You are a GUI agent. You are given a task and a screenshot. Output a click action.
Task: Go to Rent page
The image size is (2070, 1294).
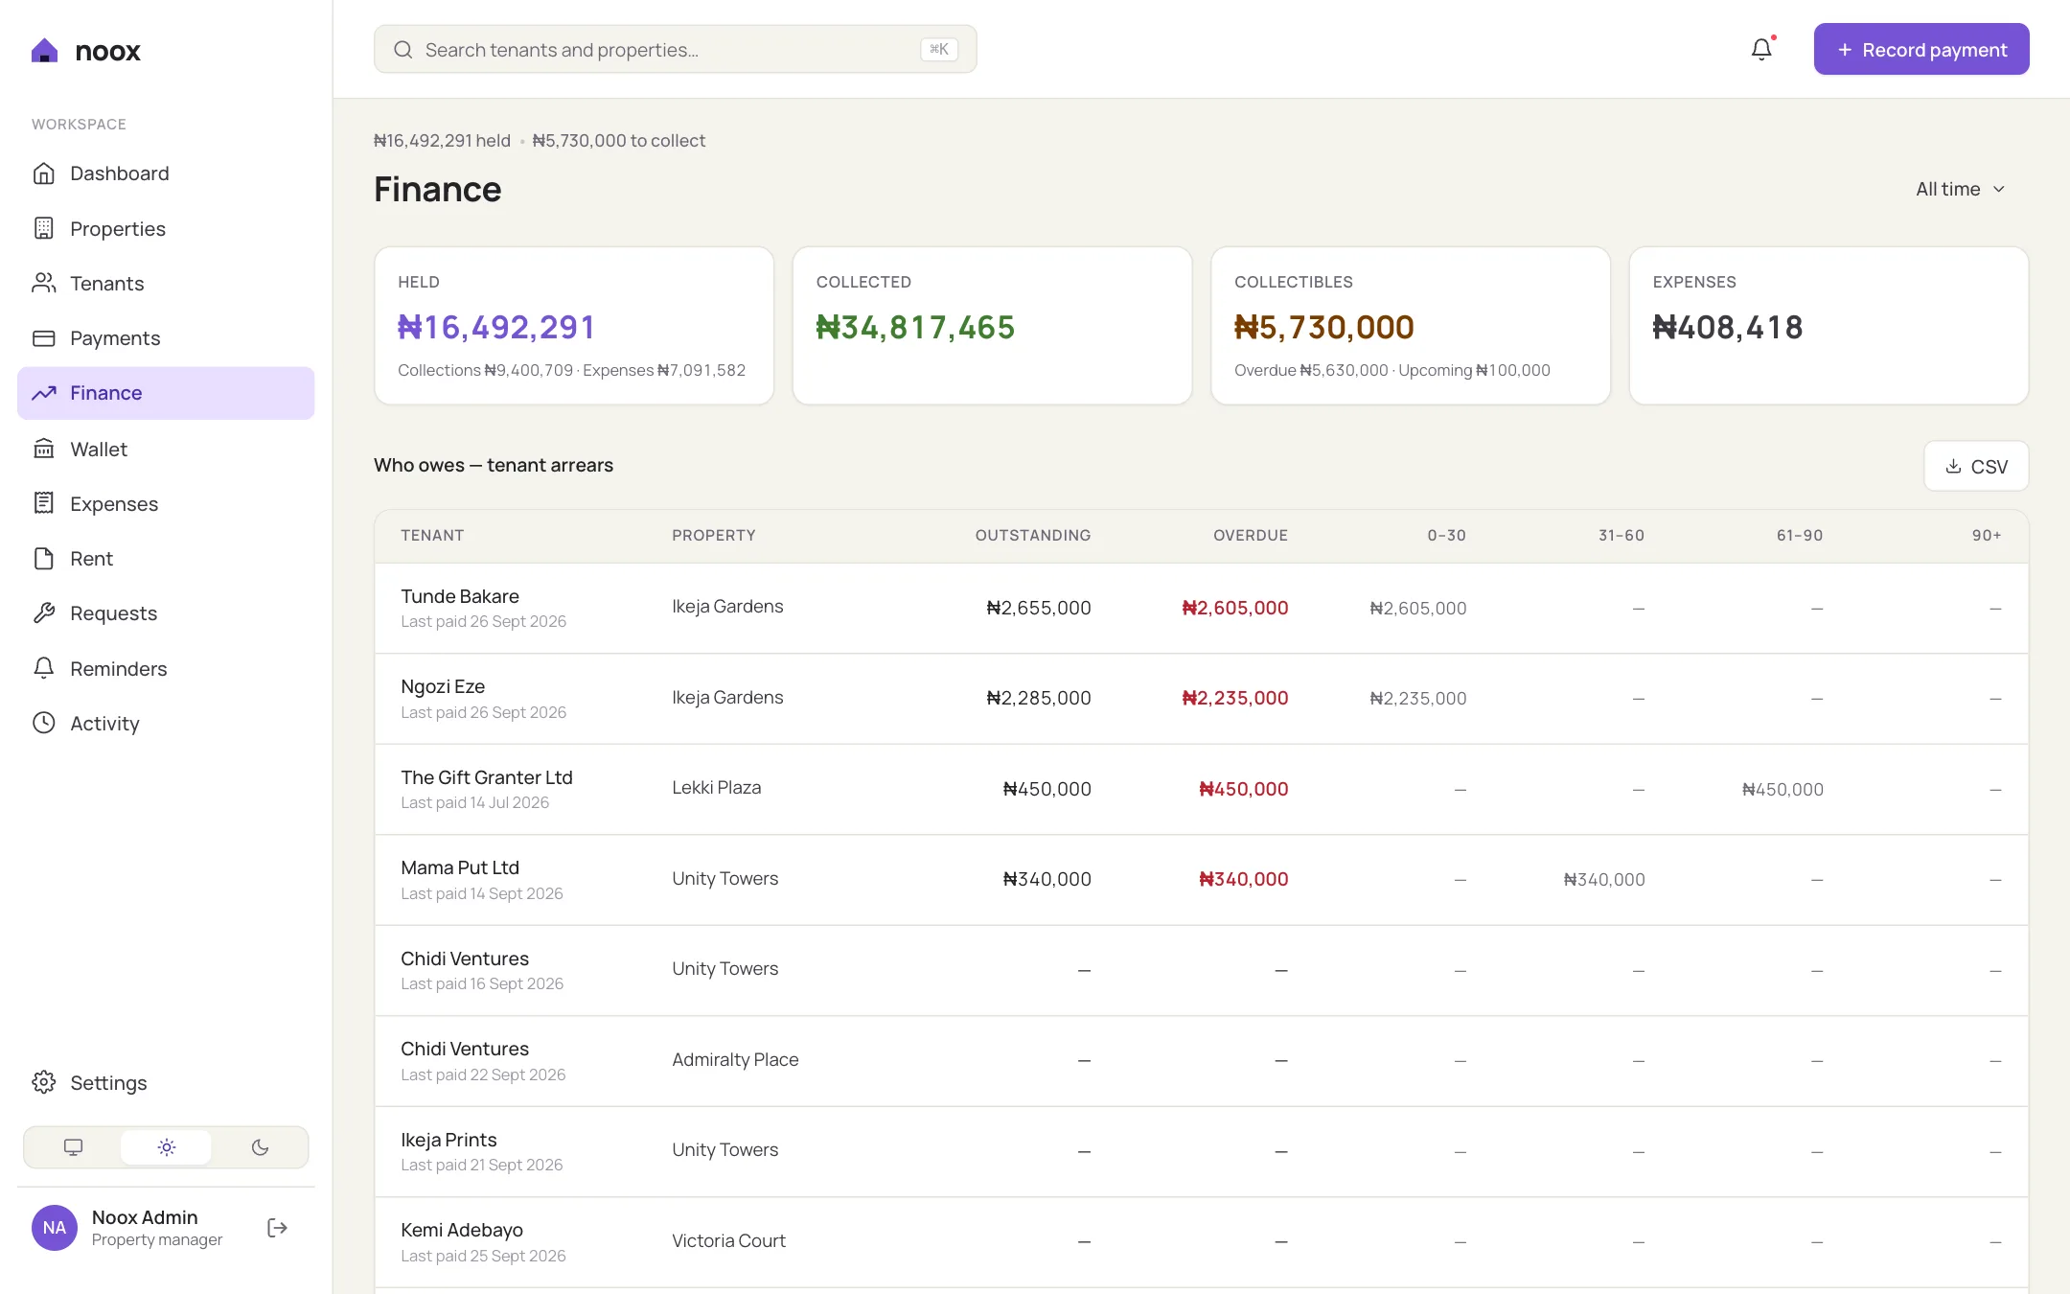coord(166,559)
